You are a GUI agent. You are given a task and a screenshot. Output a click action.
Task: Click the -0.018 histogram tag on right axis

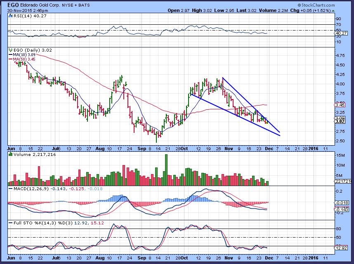click(x=342, y=203)
